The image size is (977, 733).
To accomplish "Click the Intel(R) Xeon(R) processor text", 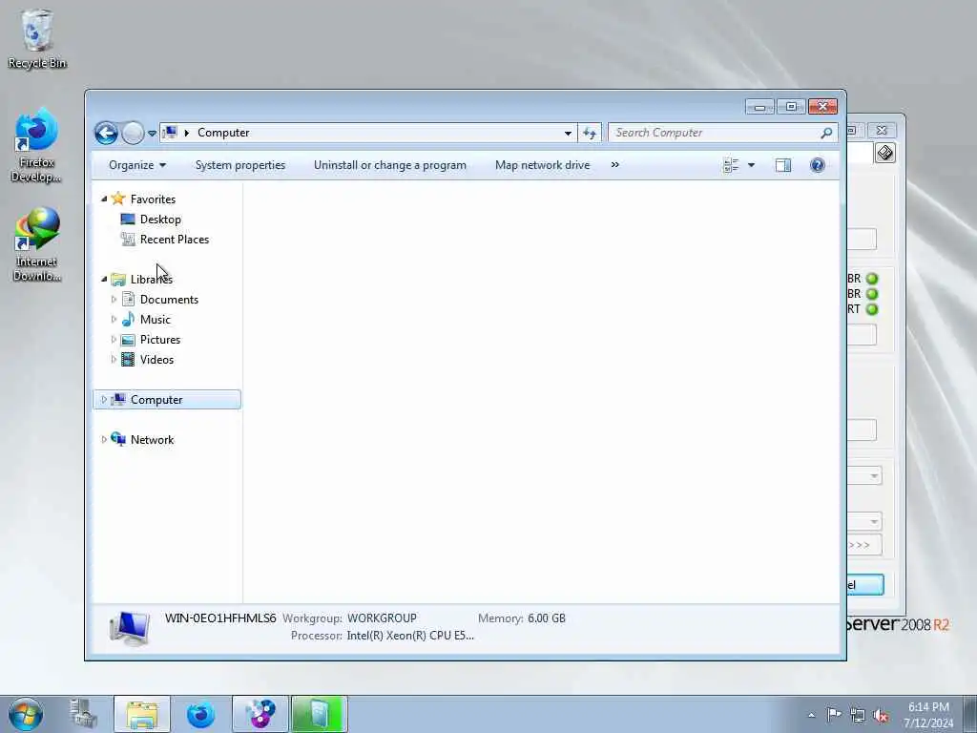I will 410,636.
